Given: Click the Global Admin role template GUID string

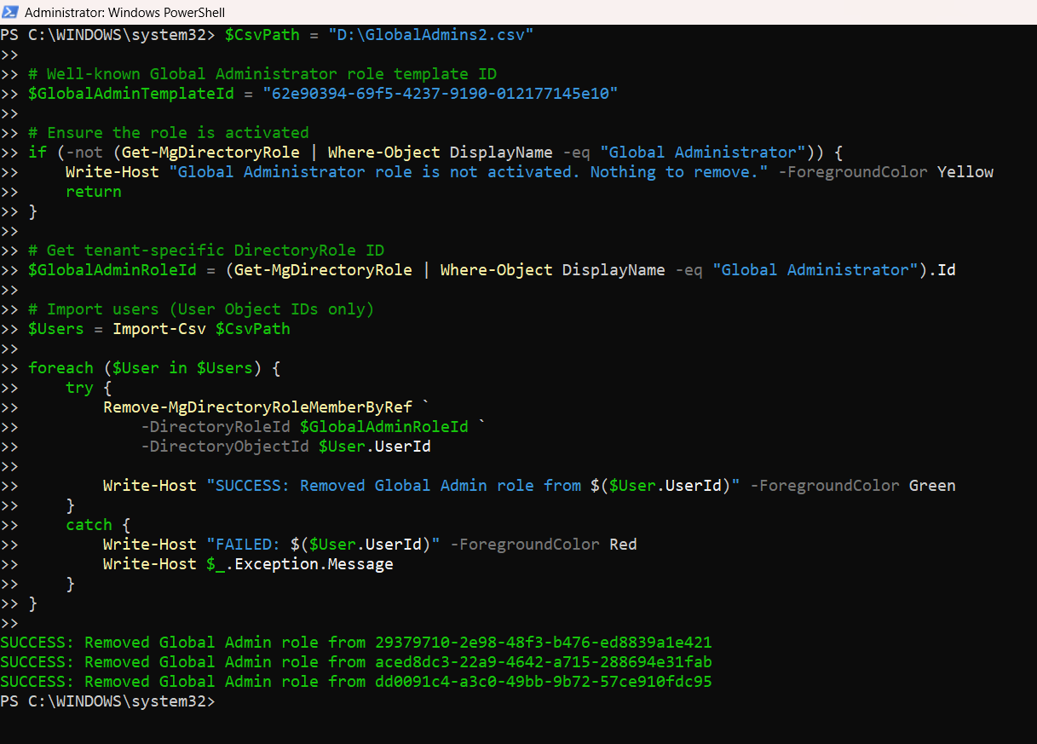Looking at the screenshot, I should click(x=440, y=94).
